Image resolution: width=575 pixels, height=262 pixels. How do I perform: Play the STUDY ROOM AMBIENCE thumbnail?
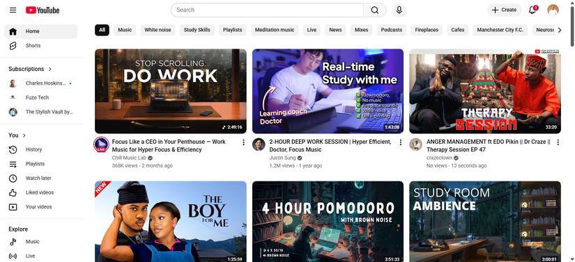(485, 222)
